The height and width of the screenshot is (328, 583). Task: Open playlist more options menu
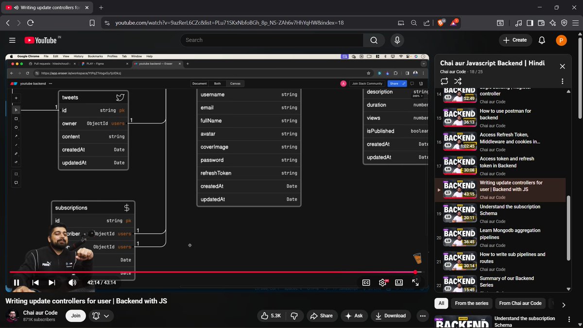coord(562,81)
